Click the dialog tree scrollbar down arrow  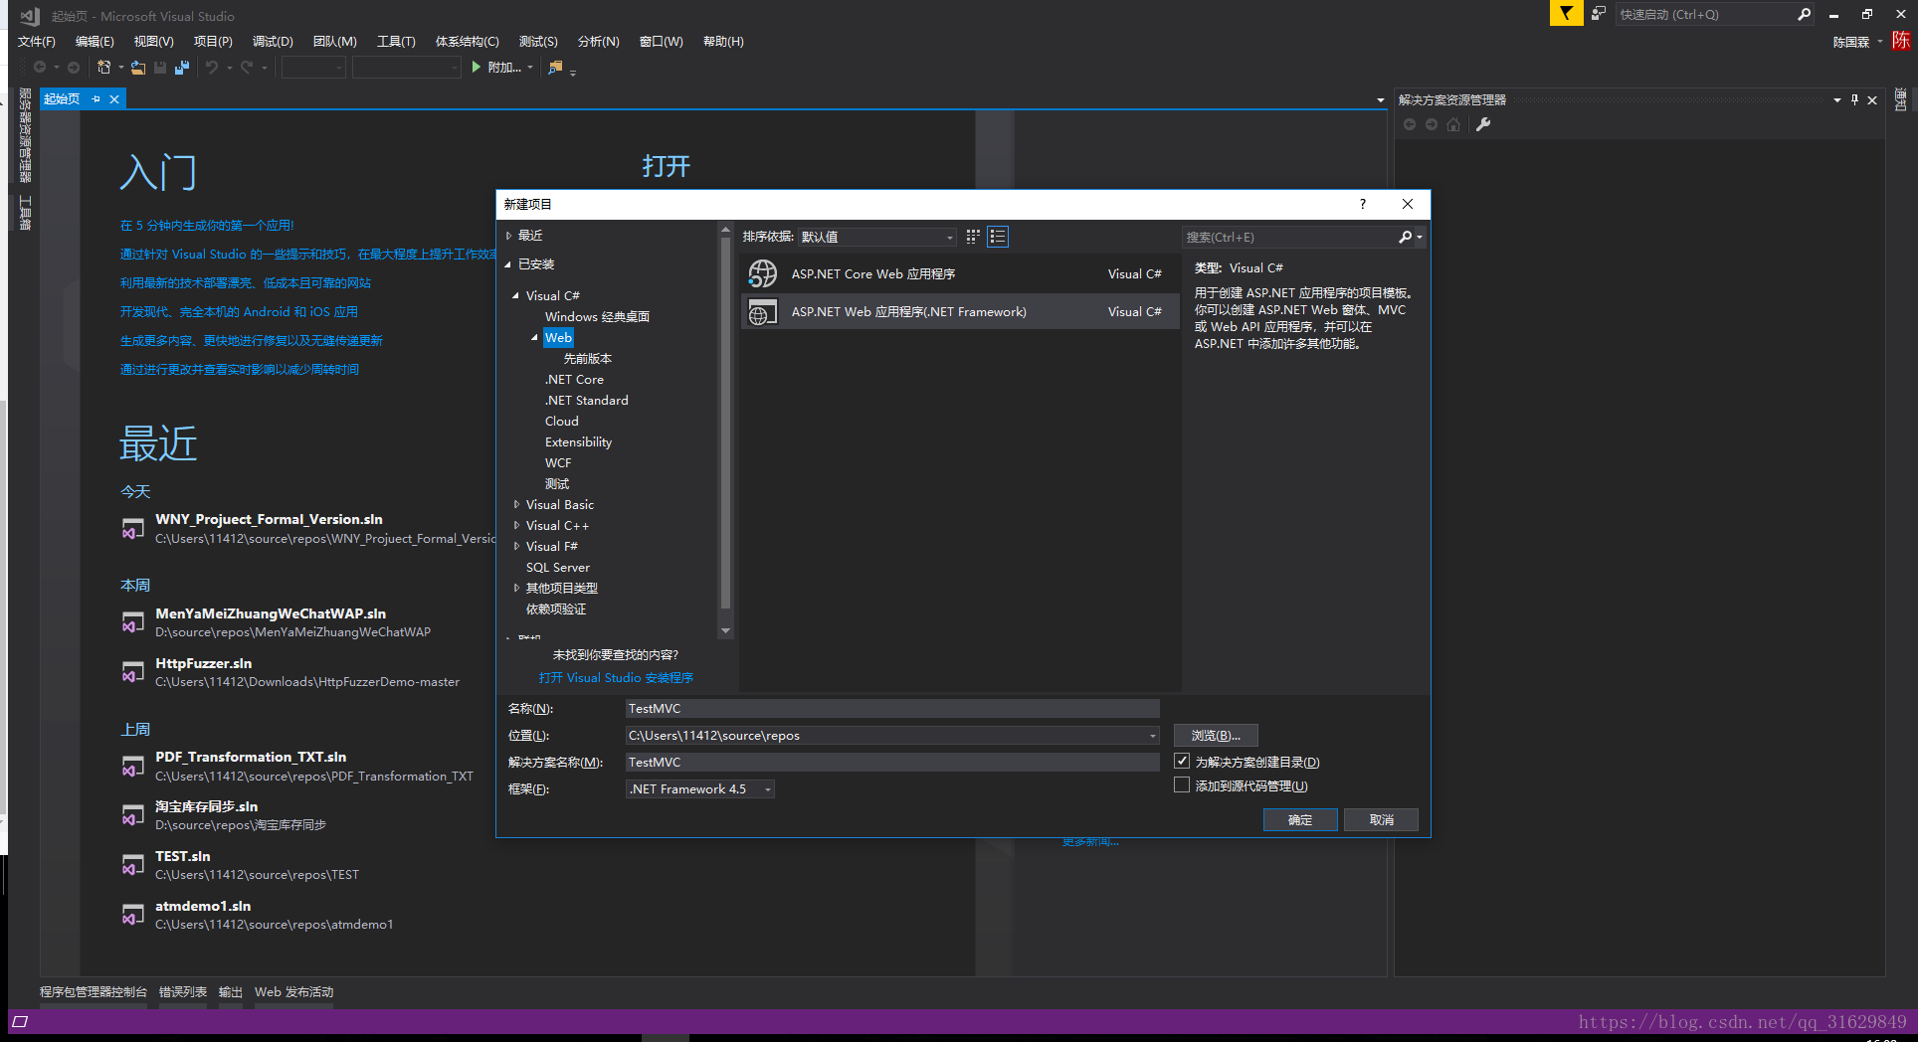pos(725,630)
